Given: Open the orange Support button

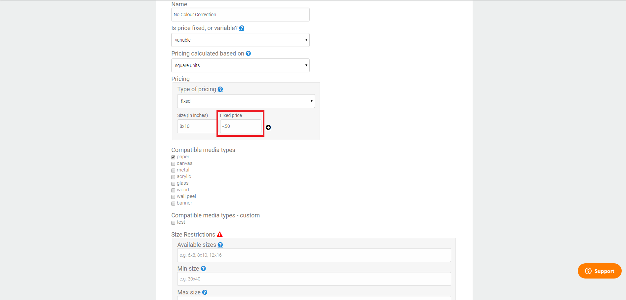Looking at the screenshot, I should 600,271.
